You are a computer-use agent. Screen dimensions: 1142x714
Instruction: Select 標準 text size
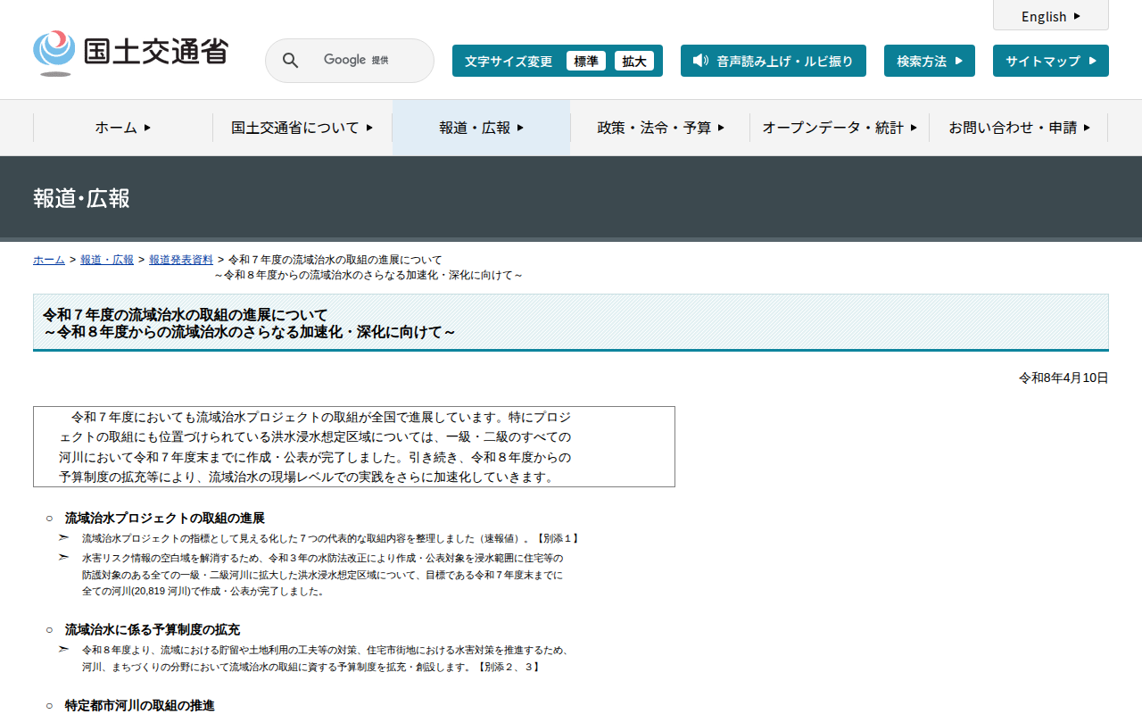click(586, 61)
